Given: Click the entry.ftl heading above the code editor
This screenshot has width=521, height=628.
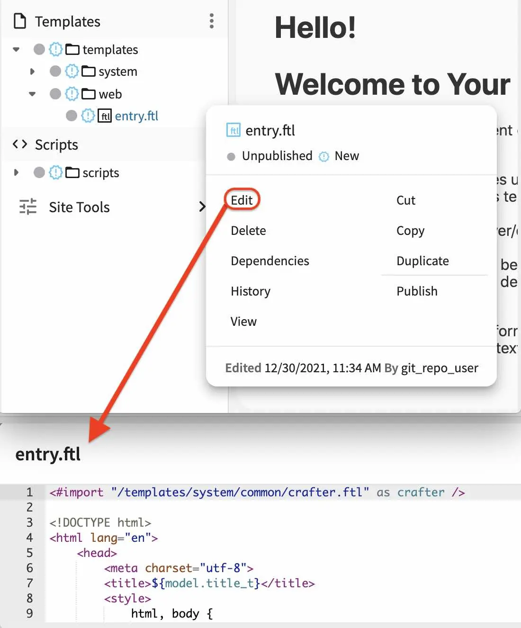Looking at the screenshot, I should pyautogui.click(x=48, y=454).
